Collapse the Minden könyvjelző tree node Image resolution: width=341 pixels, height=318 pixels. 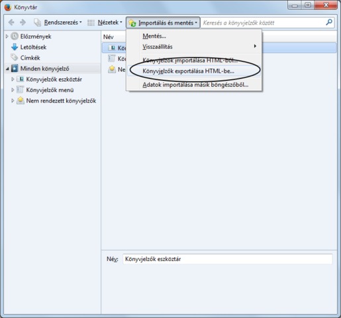coord(7,69)
